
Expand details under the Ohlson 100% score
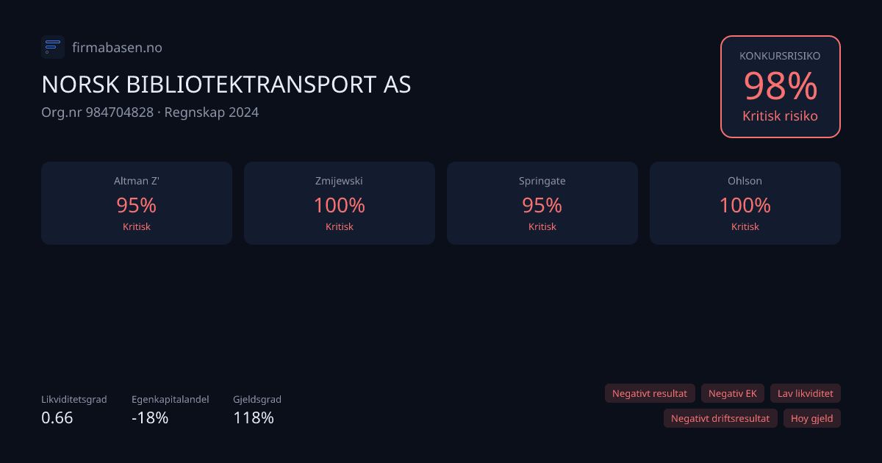coord(745,206)
